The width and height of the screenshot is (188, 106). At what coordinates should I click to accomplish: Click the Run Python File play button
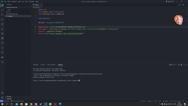point(179,5)
